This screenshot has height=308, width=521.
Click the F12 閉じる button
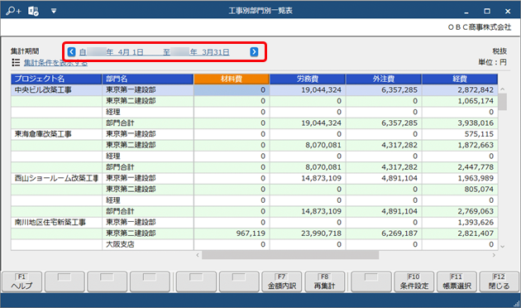tap(499, 282)
